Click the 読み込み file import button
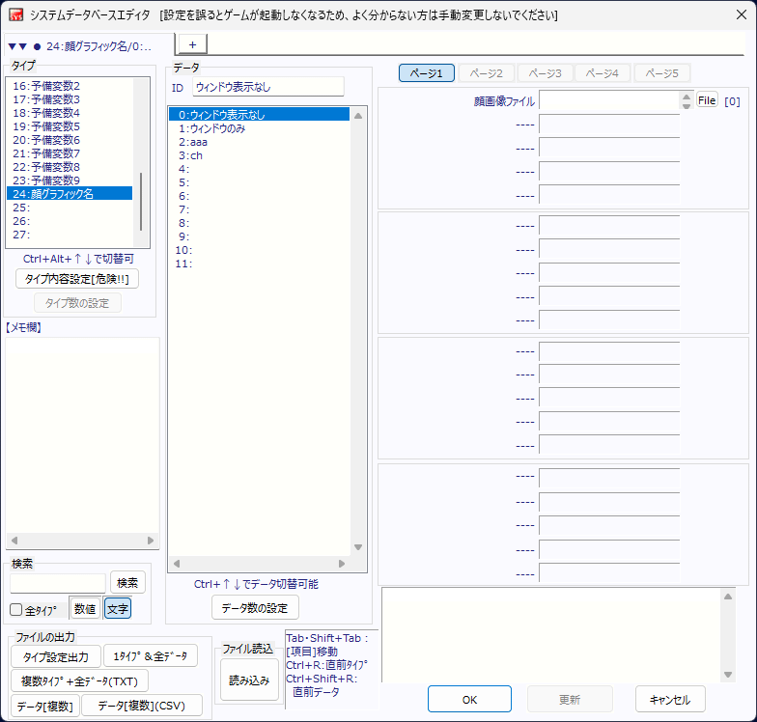 (x=249, y=680)
